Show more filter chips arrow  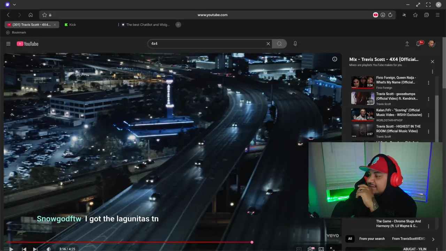[x=433, y=239]
